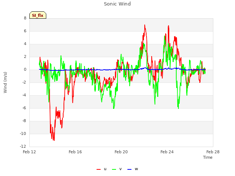The width and height of the screenshot is (235, 176).
Task: Toggle the w series legend entry
Action: click(133, 169)
